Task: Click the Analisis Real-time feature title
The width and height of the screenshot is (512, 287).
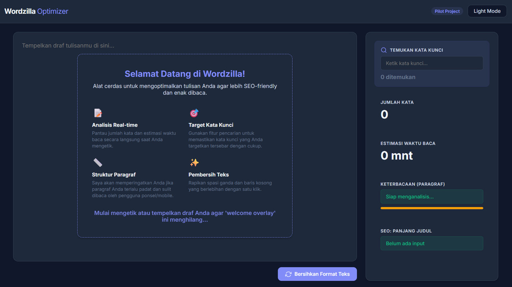Action: pyautogui.click(x=115, y=125)
